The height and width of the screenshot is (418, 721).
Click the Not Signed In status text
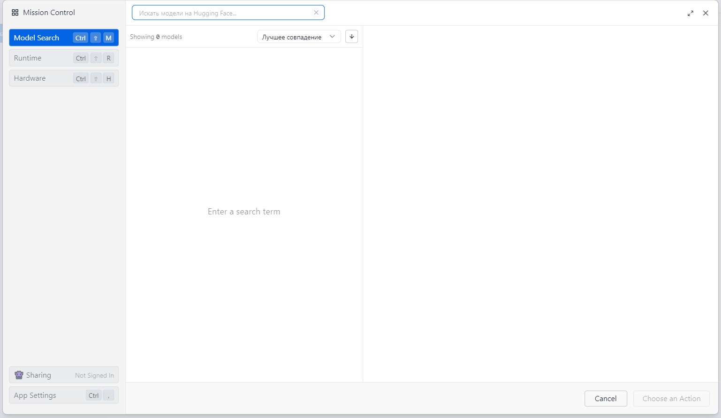tap(94, 375)
